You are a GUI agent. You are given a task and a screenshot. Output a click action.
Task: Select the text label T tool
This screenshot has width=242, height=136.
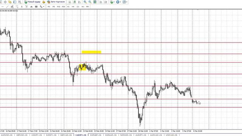coord(26,7)
